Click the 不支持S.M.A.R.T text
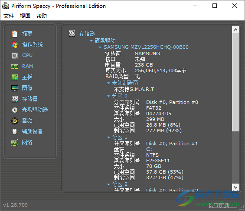 pos(134,89)
